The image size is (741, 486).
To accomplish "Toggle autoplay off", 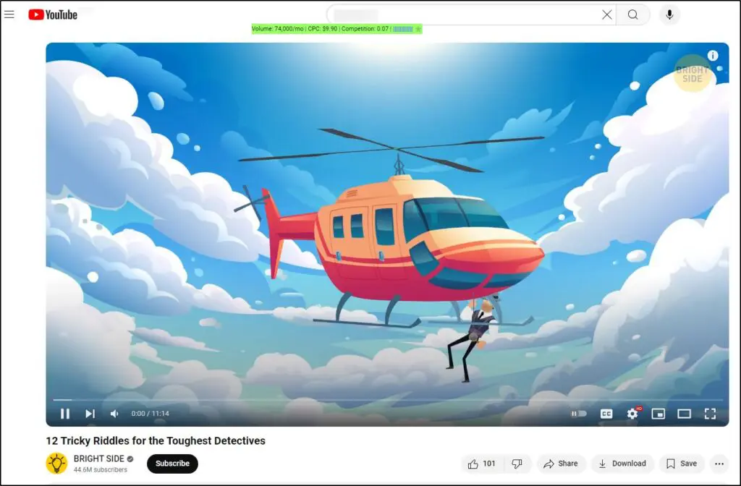I will point(579,413).
